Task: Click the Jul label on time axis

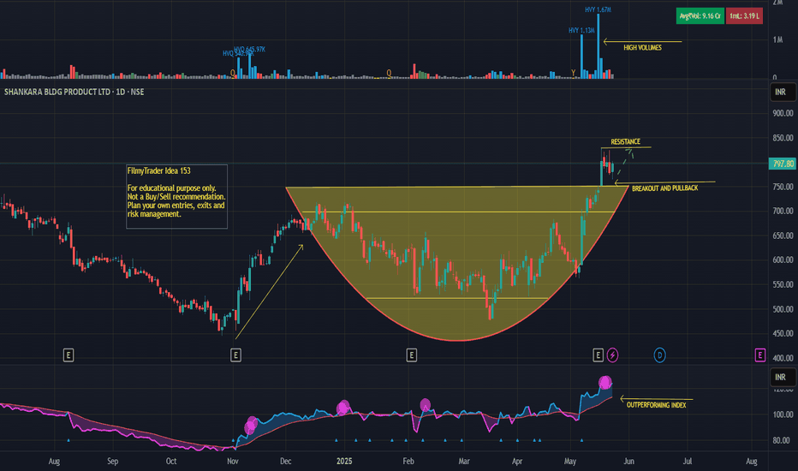Action: click(x=688, y=462)
